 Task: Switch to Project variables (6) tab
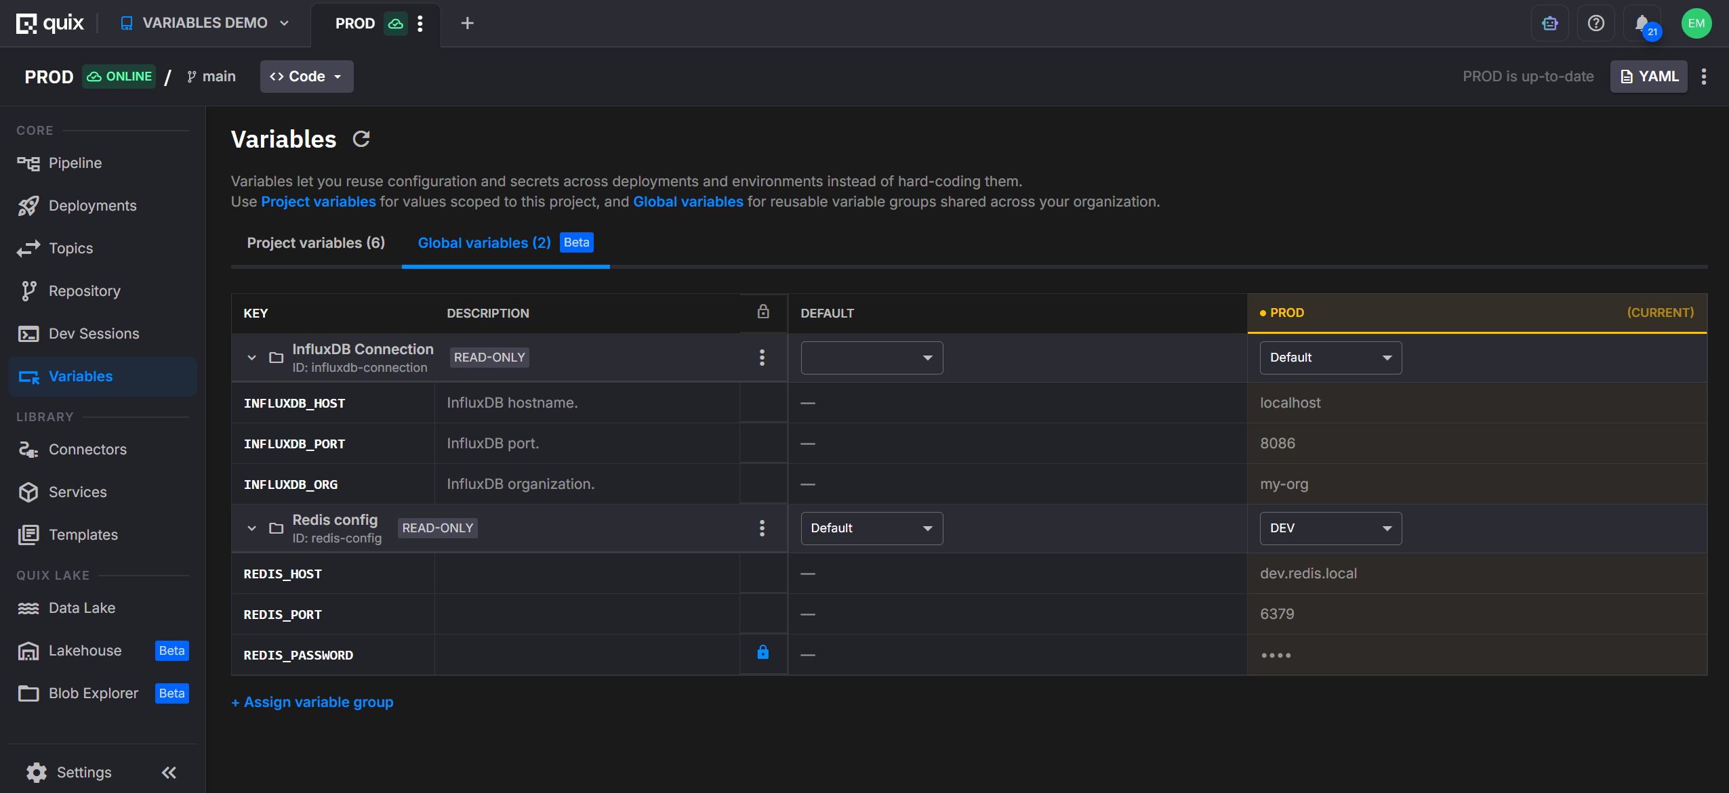(x=316, y=243)
